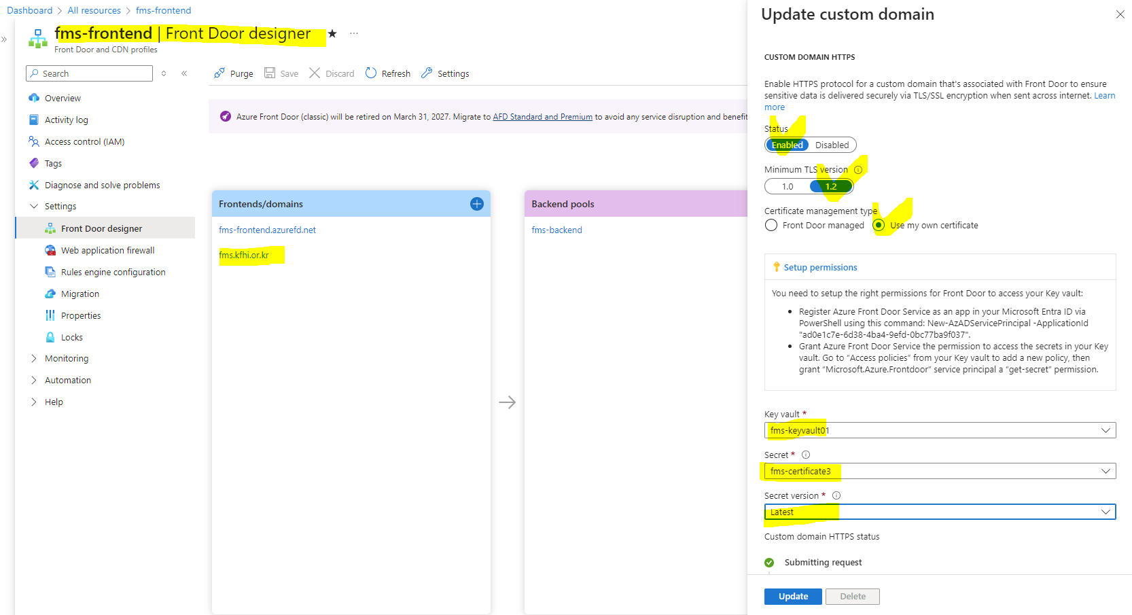Expand the Monitoring section
1132x615 pixels.
pos(34,358)
